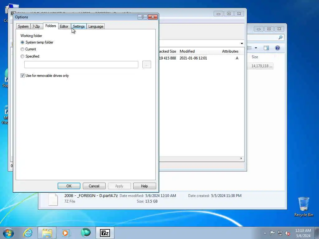This screenshot has width=319, height=239.
Task: Click the muted volume tray icon
Action: [288, 233]
